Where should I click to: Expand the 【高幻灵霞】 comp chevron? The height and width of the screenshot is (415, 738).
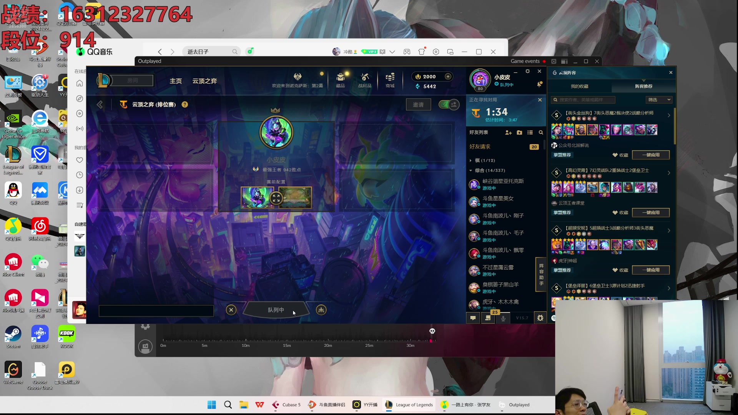(669, 173)
